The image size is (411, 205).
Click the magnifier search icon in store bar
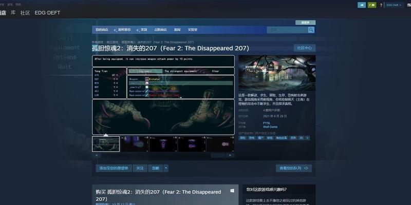[x=311, y=30]
